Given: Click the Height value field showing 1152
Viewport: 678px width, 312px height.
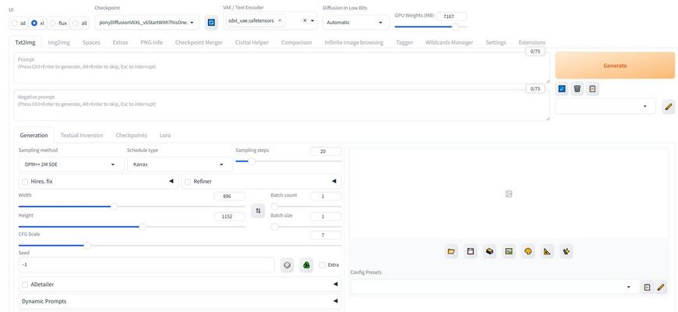Looking at the screenshot, I should (x=230, y=216).
